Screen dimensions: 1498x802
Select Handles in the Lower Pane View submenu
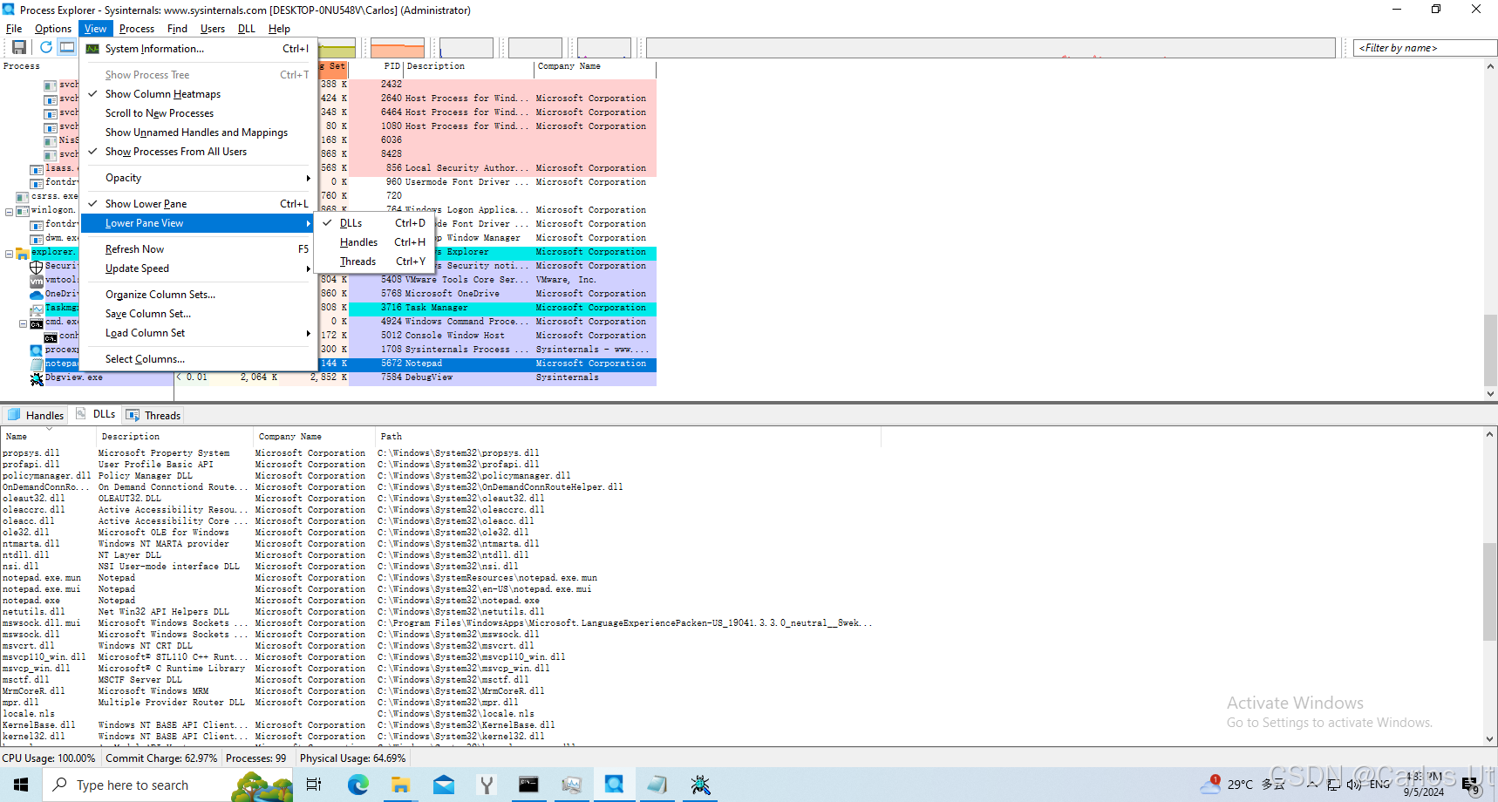tap(374, 242)
